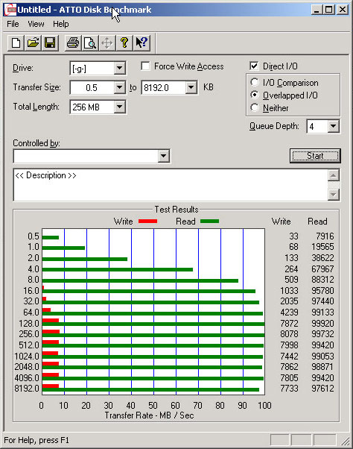Click the Transfer Rate - MB / Sec label
This screenshot has height=449, width=353.
(x=149, y=415)
